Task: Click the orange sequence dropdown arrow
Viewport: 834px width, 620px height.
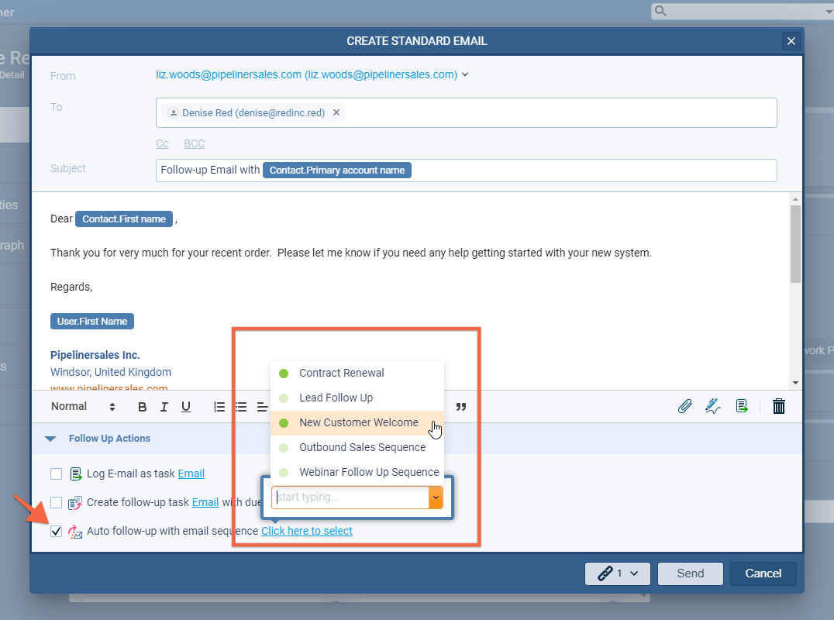Action: [436, 497]
